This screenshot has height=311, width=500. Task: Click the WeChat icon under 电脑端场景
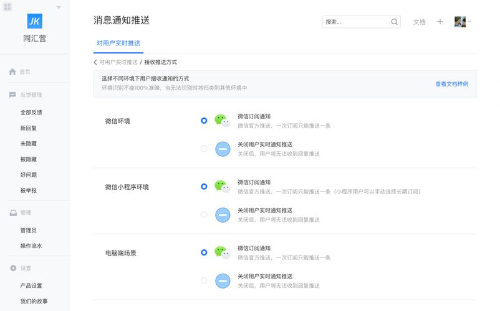(x=222, y=253)
